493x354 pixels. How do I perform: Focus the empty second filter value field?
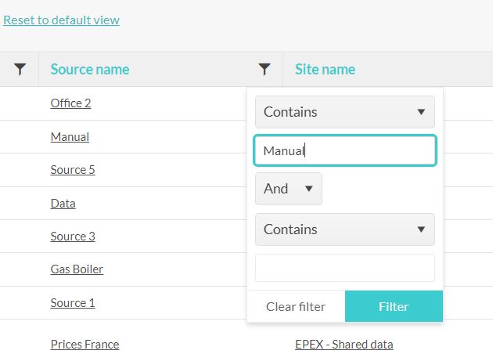pos(345,268)
